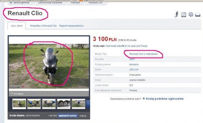Open the Renault breadcrumb link

[75, 3]
